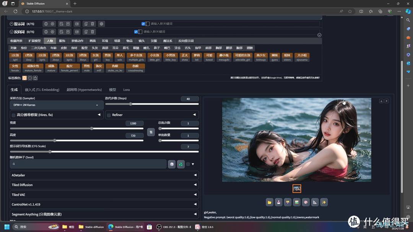This screenshot has width=413, height=232.
Task: Open the Lora tab
Action: point(127,90)
